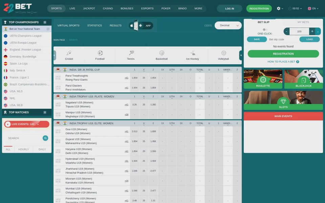This screenshot has width=325, height=203.
Task: Open the Live menu item
Action: tap(72, 8)
